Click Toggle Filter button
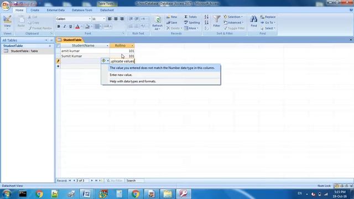 (235, 28)
